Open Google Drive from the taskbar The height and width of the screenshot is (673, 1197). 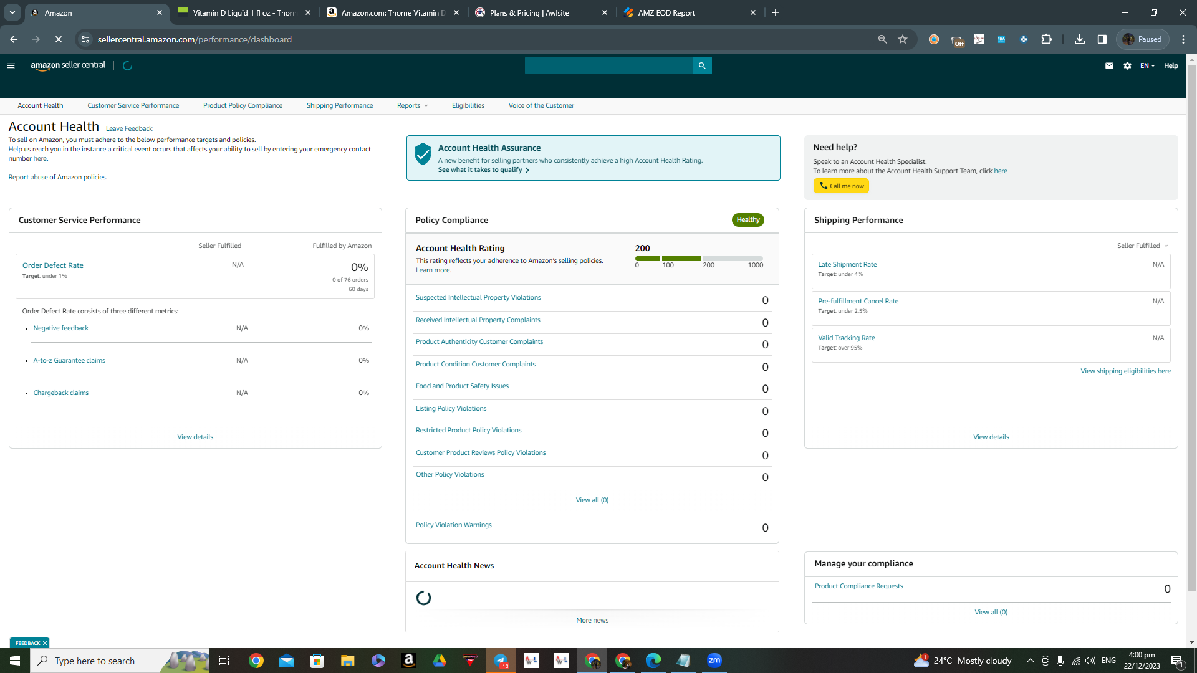(x=440, y=661)
